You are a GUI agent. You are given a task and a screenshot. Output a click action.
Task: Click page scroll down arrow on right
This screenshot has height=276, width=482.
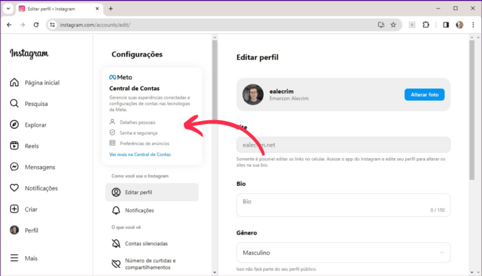472,272
